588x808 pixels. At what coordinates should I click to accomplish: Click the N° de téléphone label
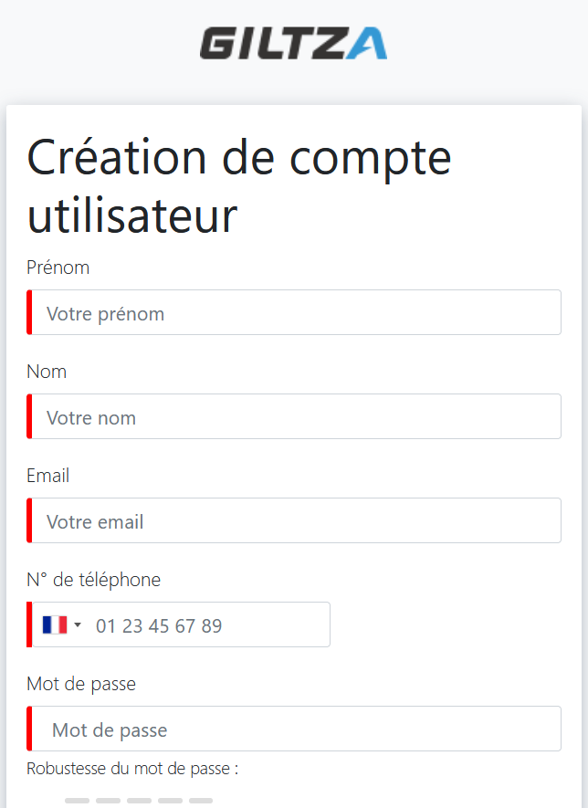coord(94,580)
